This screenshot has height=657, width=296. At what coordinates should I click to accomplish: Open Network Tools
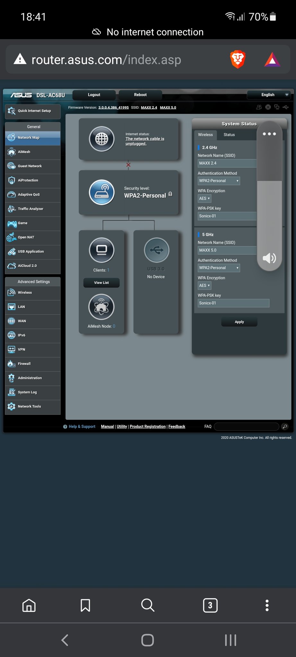point(33,406)
